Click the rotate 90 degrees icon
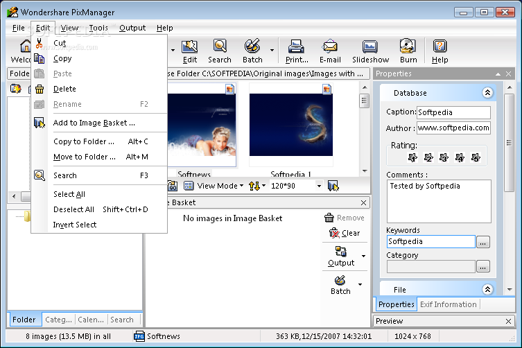522x348 pixels. click(172, 186)
